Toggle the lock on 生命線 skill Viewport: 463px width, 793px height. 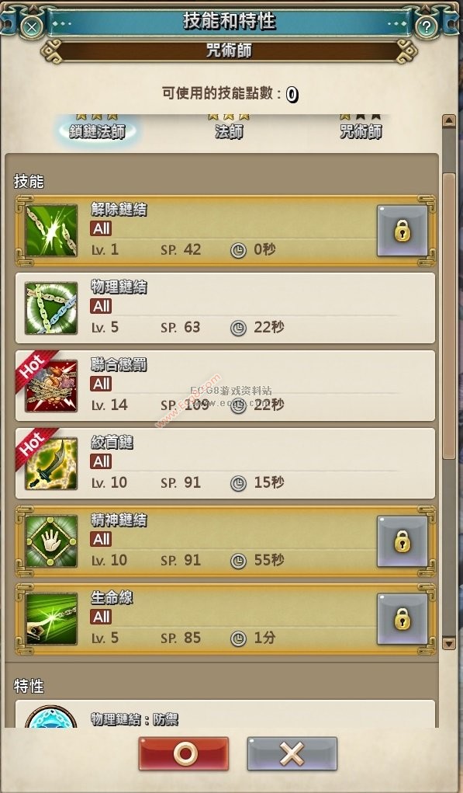click(403, 619)
